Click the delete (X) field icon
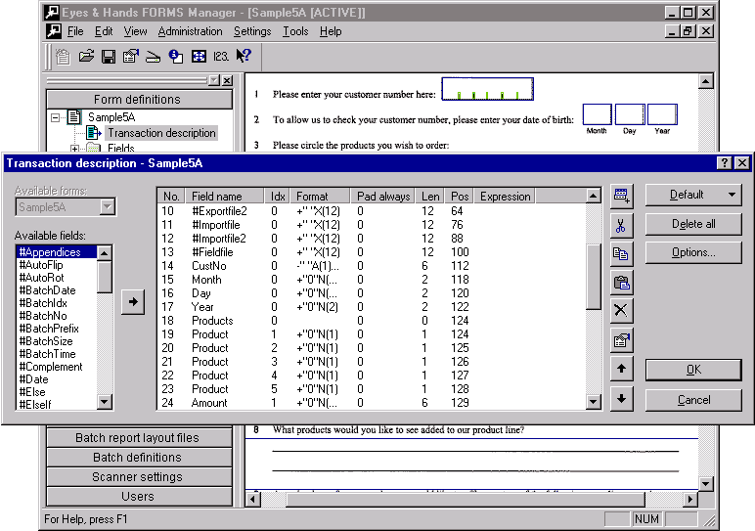 tap(620, 311)
